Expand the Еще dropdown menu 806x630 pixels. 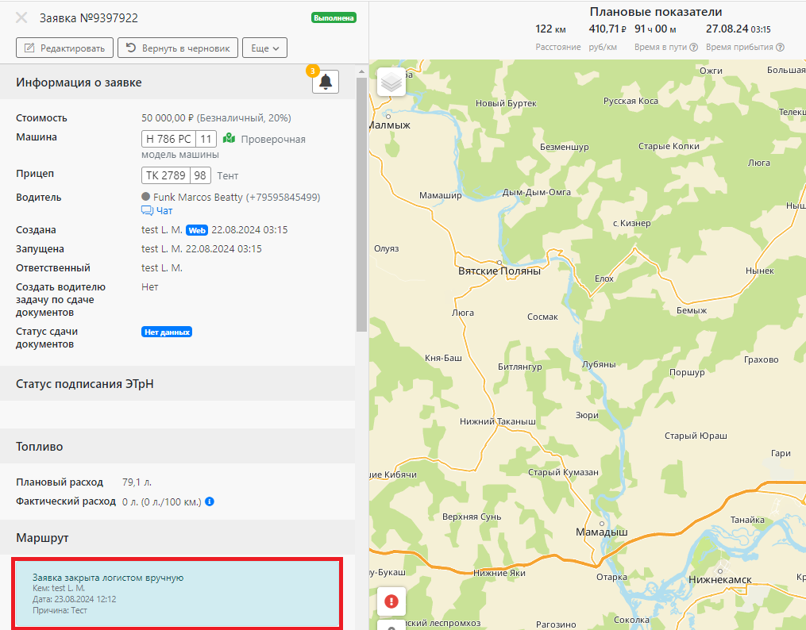click(264, 48)
